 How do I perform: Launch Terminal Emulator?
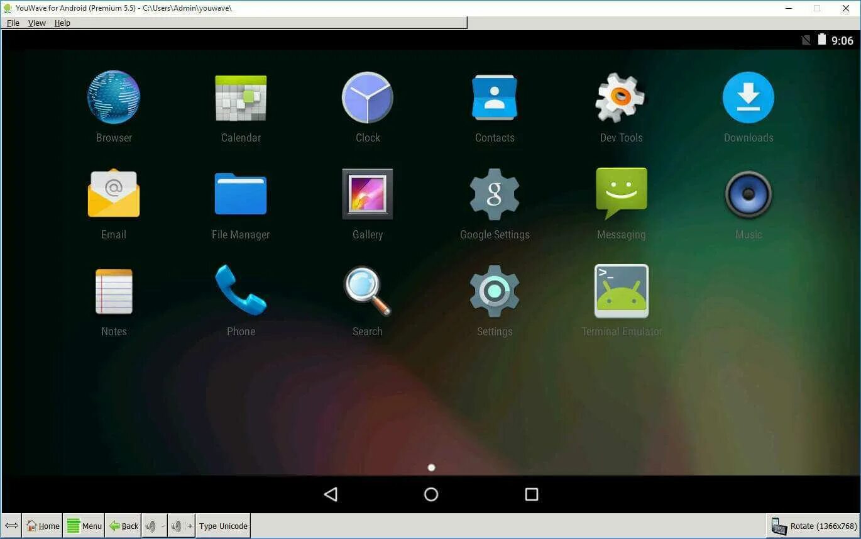coord(622,291)
